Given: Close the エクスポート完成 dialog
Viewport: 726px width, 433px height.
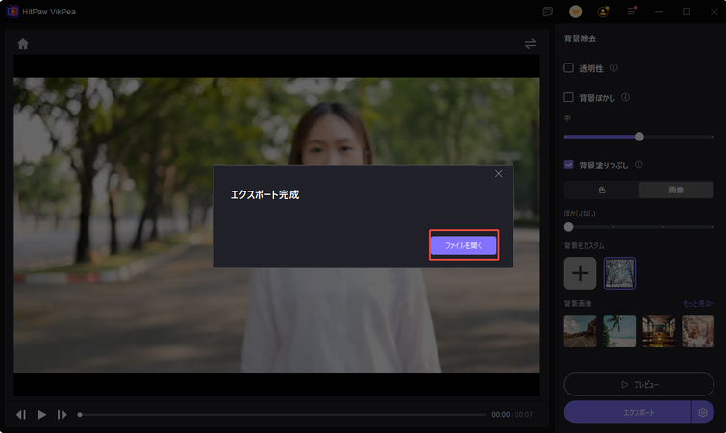Looking at the screenshot, I should click(x=499, y=173).
